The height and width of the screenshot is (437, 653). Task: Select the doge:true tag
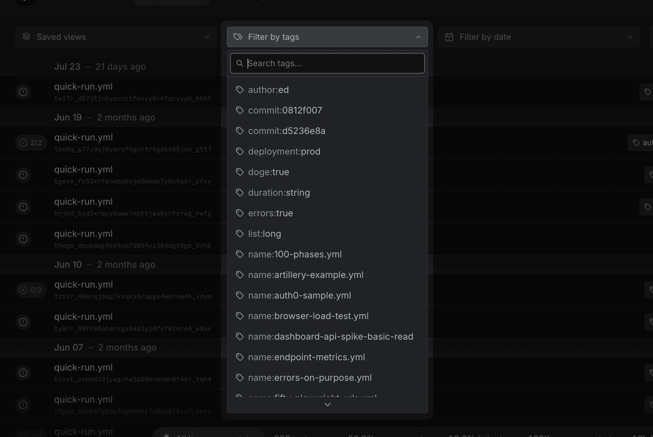click(x=327, y=172)
